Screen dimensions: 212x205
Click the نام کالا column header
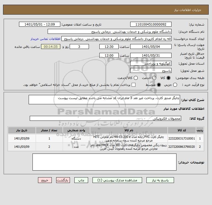129,130
